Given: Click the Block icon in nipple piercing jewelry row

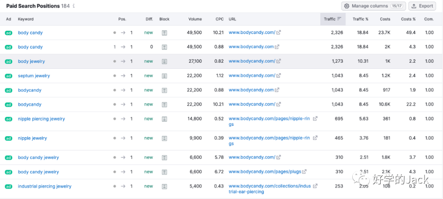Looking at the screenshot, I should pyautogui.click(x=164, y=119).
